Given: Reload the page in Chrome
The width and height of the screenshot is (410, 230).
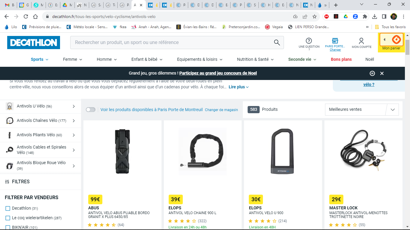Looking at the screenshot, I should (26, 17).
